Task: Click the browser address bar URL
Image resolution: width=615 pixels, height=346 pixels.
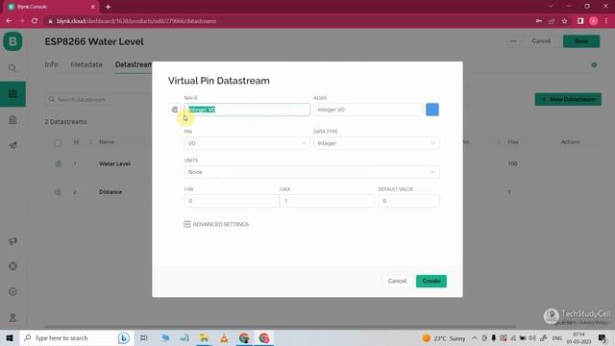Action: (x=136, y=21)
